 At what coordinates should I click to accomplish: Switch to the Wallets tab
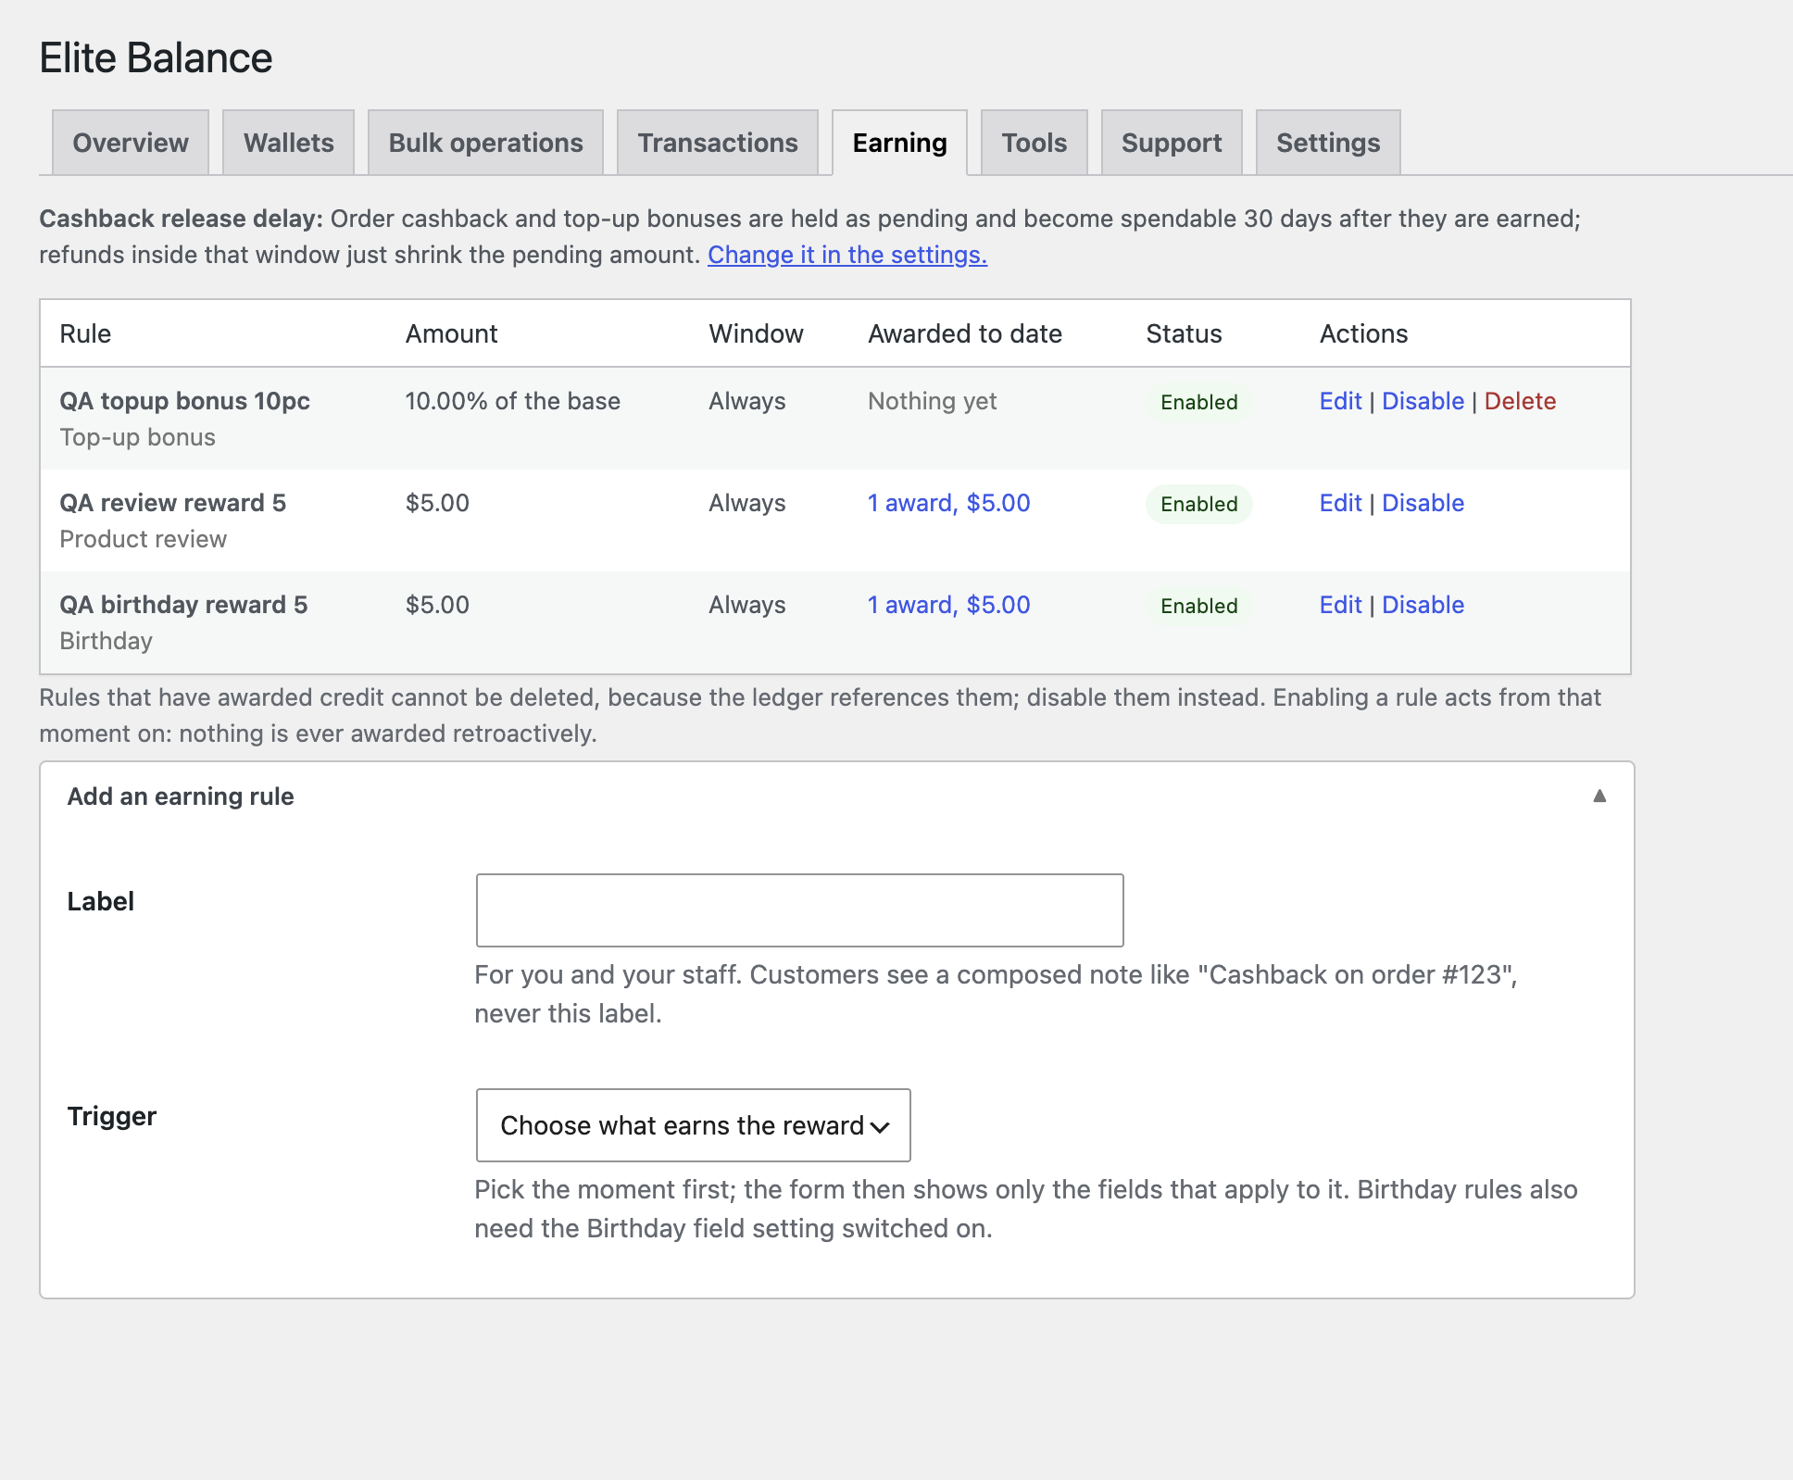(288, 143)
